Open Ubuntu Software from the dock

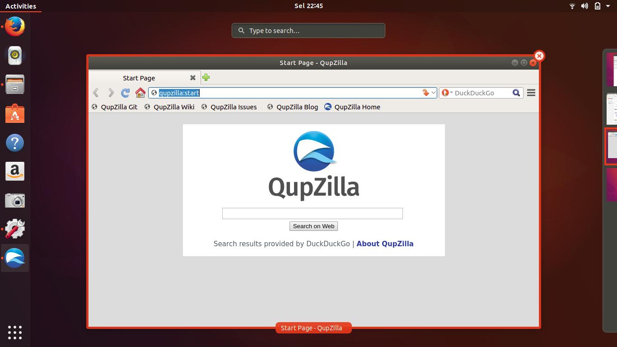pyautogui.click(x=15, y=113)
